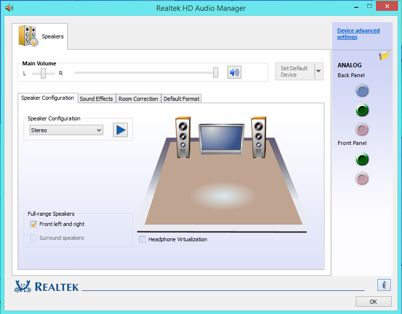402x314 pixels.
Task: Open the Default Format tab
Action: click(181, 98)
